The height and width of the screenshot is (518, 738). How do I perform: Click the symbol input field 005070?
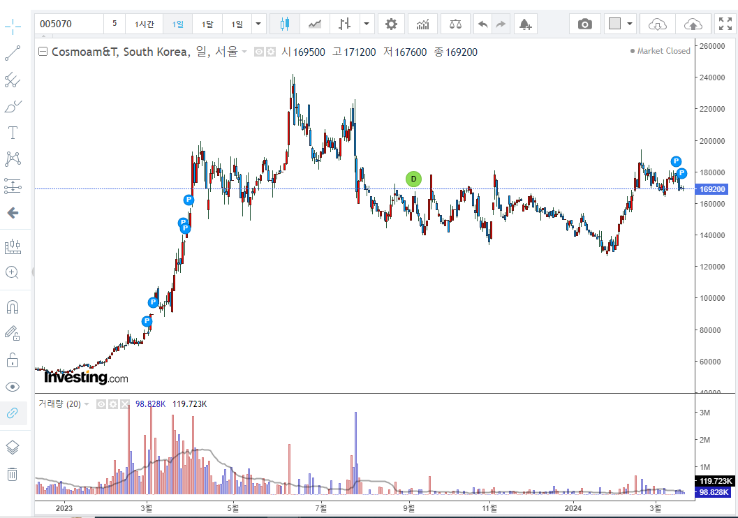click(x=69, y=24)
